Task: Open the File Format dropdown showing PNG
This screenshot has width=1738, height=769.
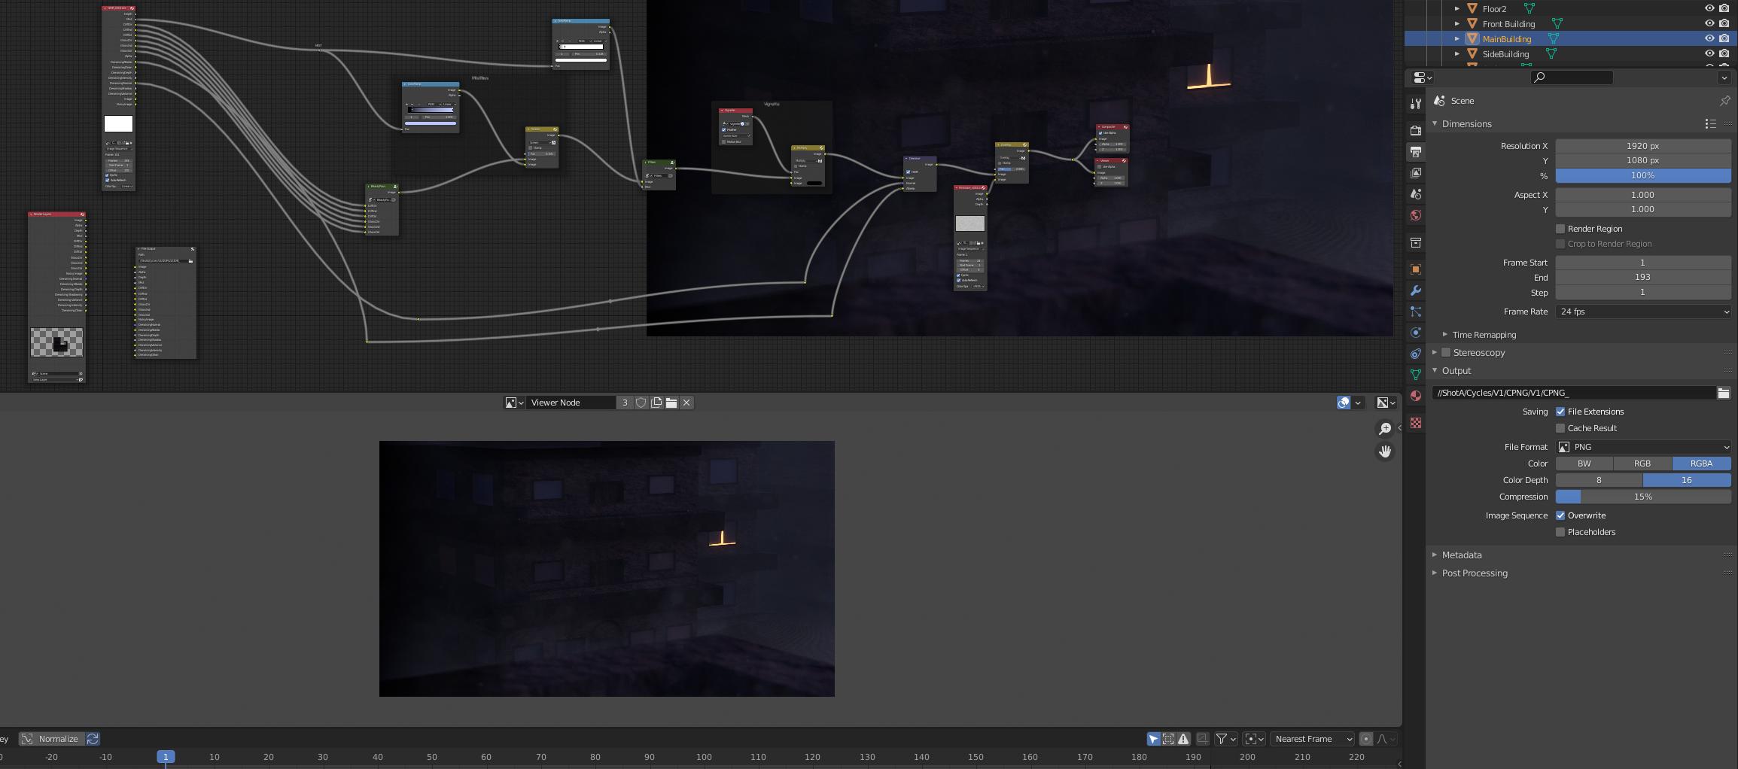Action: [1644, 446]
